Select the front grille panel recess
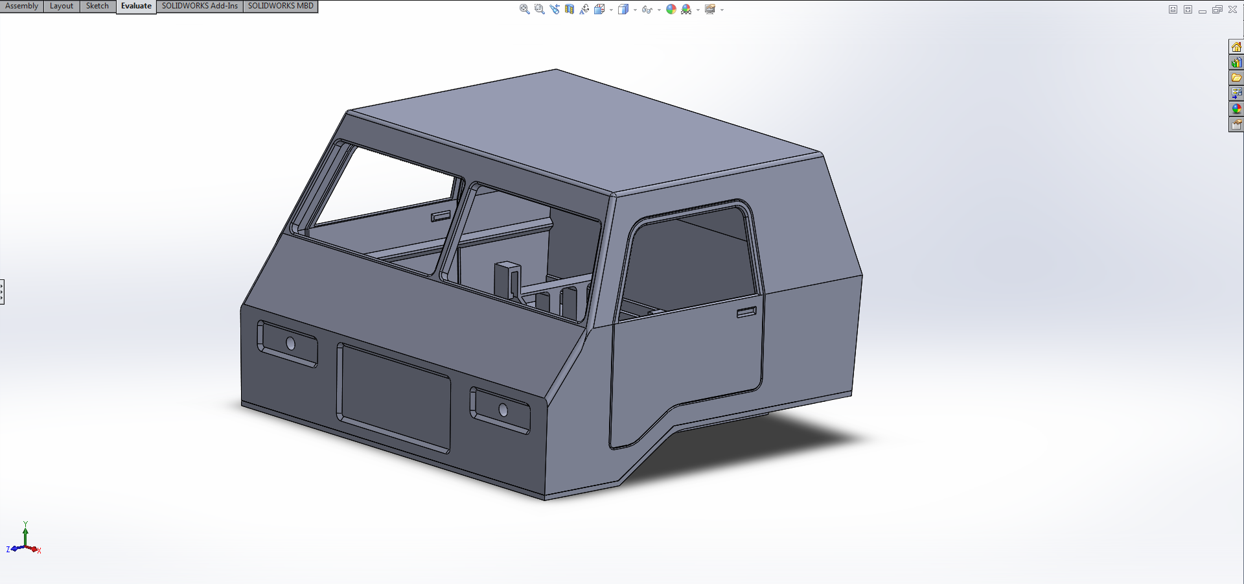 pyautogui.click(x=395, y=399)
